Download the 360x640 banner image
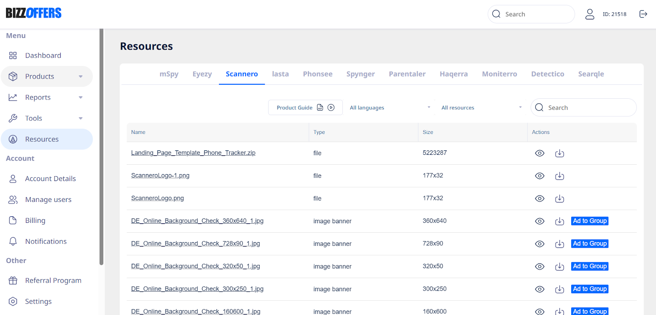The height and width of the screenshot is (315, 656). click(560, 221)
